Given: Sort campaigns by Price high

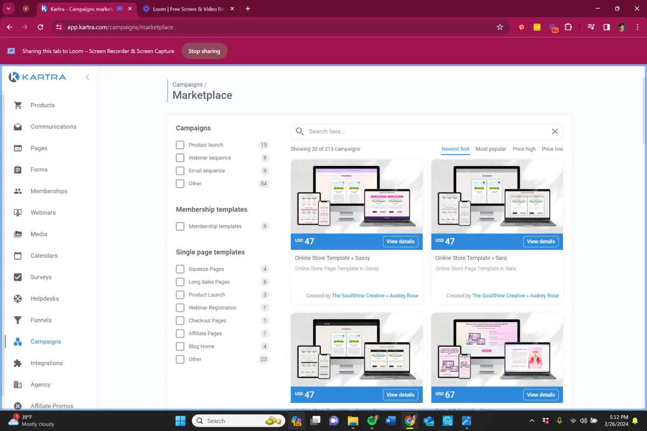Looking at the screenshot, I should click(524, 149).
